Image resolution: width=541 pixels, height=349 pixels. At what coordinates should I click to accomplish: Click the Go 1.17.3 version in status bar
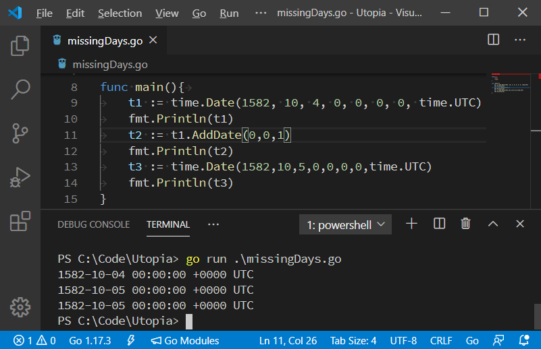coord(90,341)
